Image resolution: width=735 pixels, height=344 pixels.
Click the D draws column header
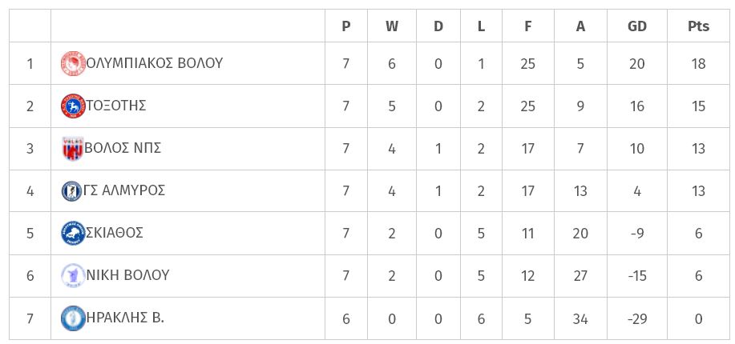(x=438, y=26)
